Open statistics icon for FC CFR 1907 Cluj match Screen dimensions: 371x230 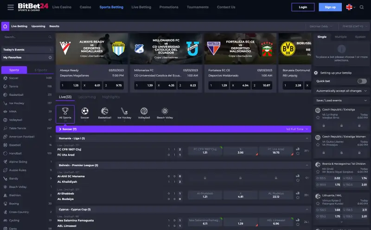[x=298, y=149]
